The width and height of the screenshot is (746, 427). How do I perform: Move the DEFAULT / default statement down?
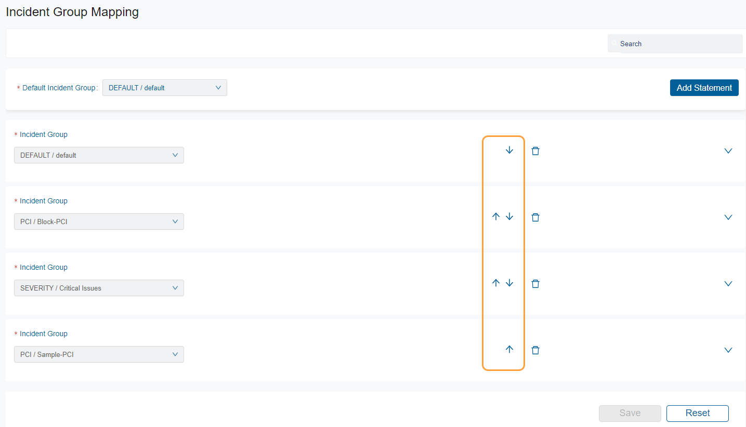pos(509,150)
